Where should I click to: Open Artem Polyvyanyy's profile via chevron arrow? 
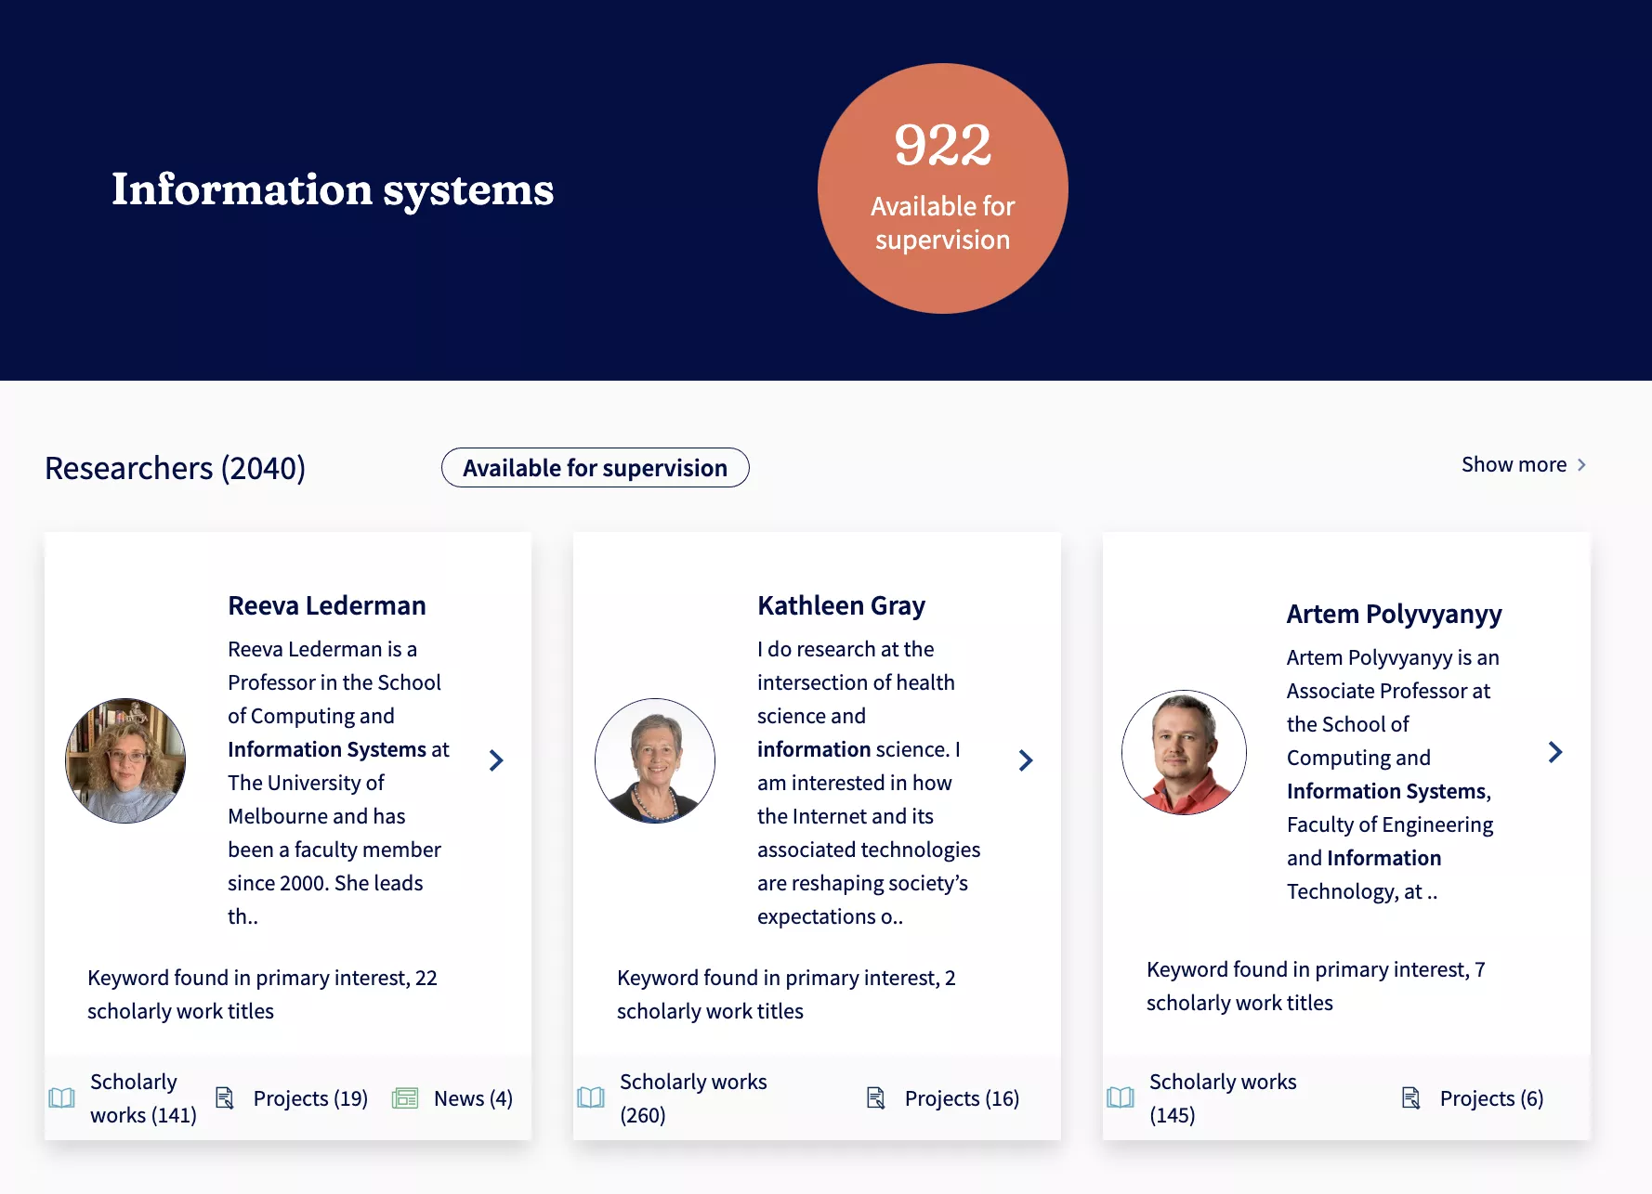(x=1555, y=752)
